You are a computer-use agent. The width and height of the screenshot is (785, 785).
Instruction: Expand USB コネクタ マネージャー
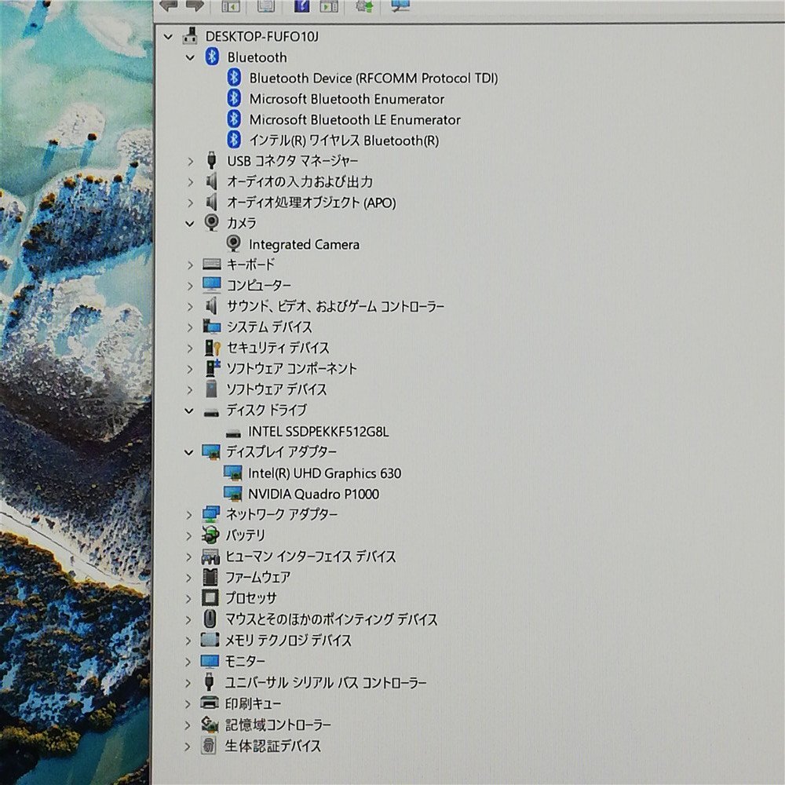click(190, 161)
